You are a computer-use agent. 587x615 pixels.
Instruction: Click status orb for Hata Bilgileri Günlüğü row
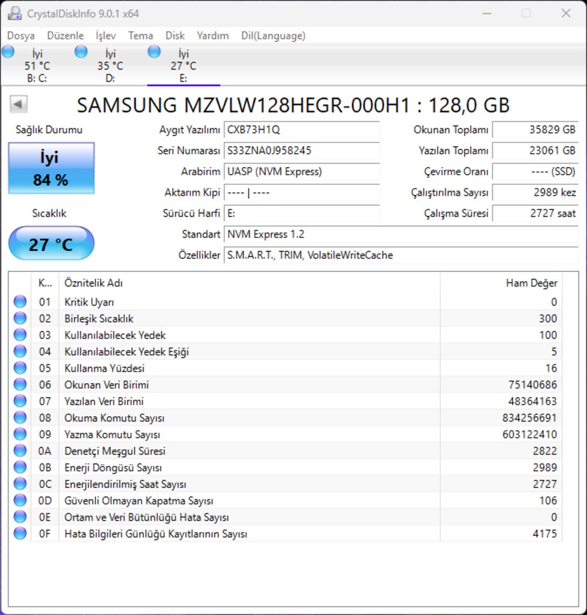(x=20, y=533)
